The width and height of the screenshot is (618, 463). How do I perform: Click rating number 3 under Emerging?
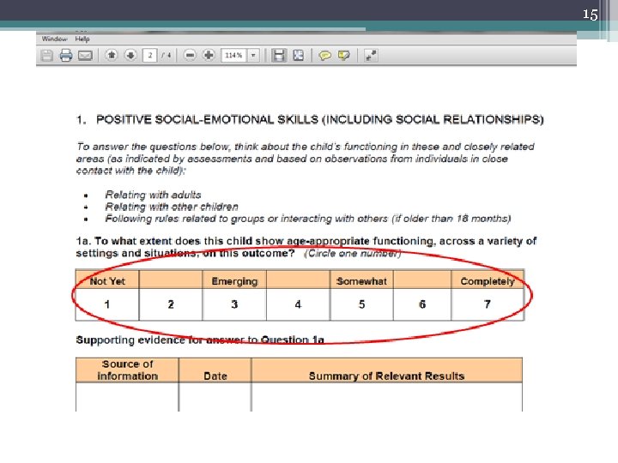coord(234,304)
